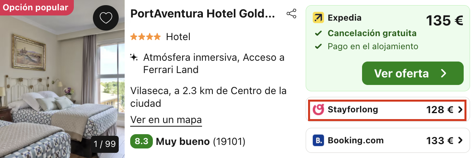Viewport: 474px width, 158px height.
Task: Click the Booking.com logo icon
Action: [318, 141]
